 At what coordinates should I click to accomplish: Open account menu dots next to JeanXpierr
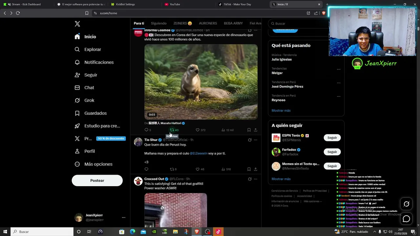pyautogui.click(x=124, y=218)
